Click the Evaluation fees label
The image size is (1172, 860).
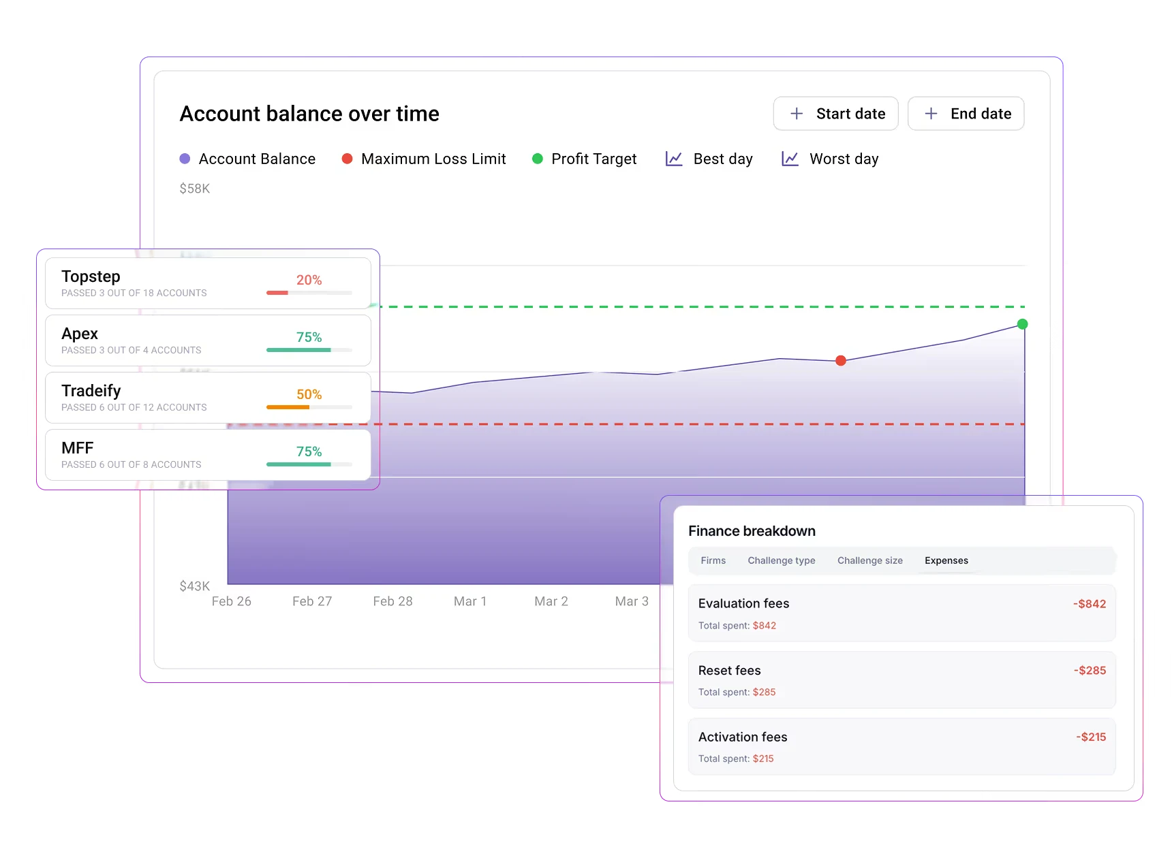pos(743,603)
